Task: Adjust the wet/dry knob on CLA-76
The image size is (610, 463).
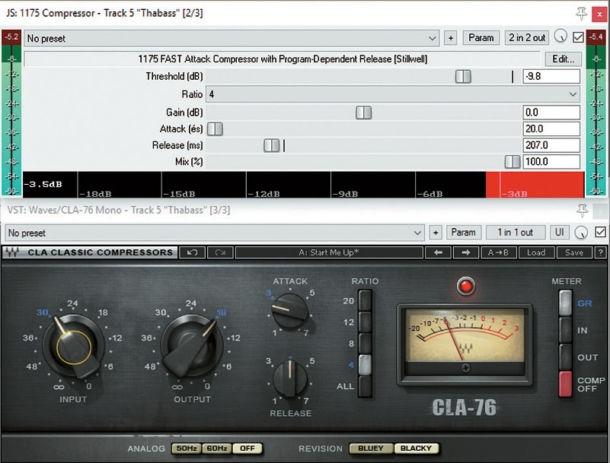Action: point(581,232)
